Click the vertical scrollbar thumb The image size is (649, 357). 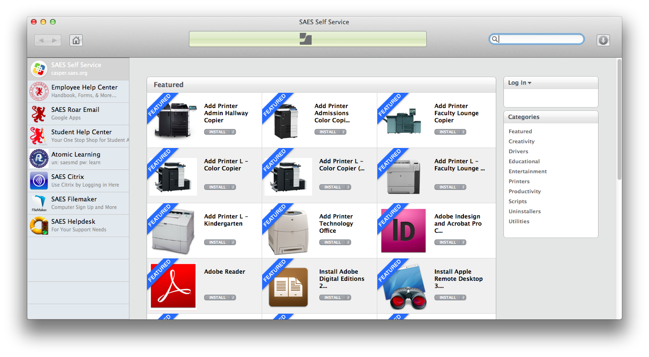click(619, 119)
